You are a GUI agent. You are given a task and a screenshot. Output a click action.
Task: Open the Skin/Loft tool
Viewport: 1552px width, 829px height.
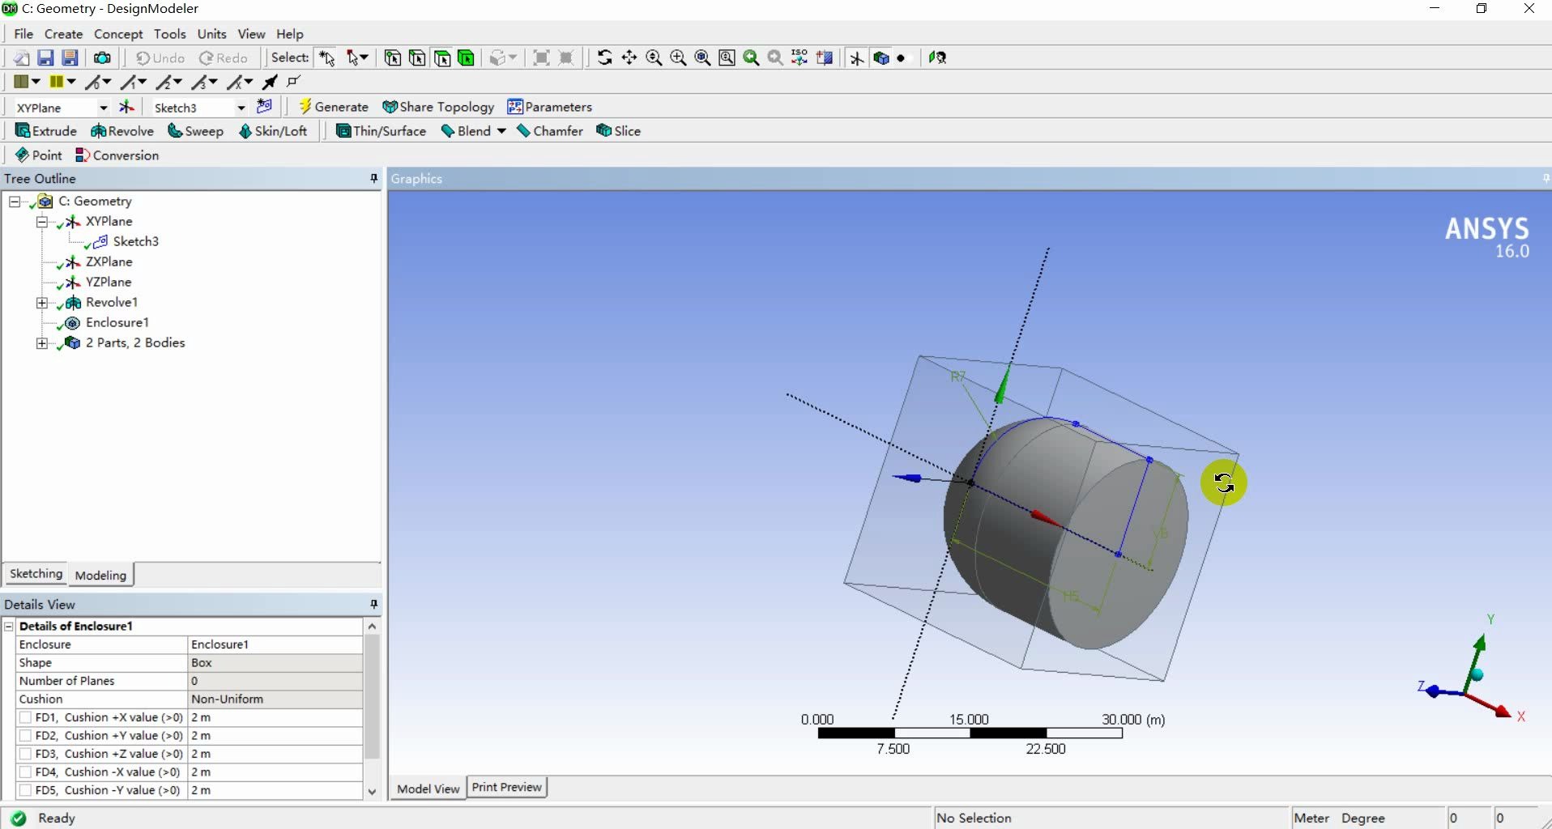click(x=274, y=130)
